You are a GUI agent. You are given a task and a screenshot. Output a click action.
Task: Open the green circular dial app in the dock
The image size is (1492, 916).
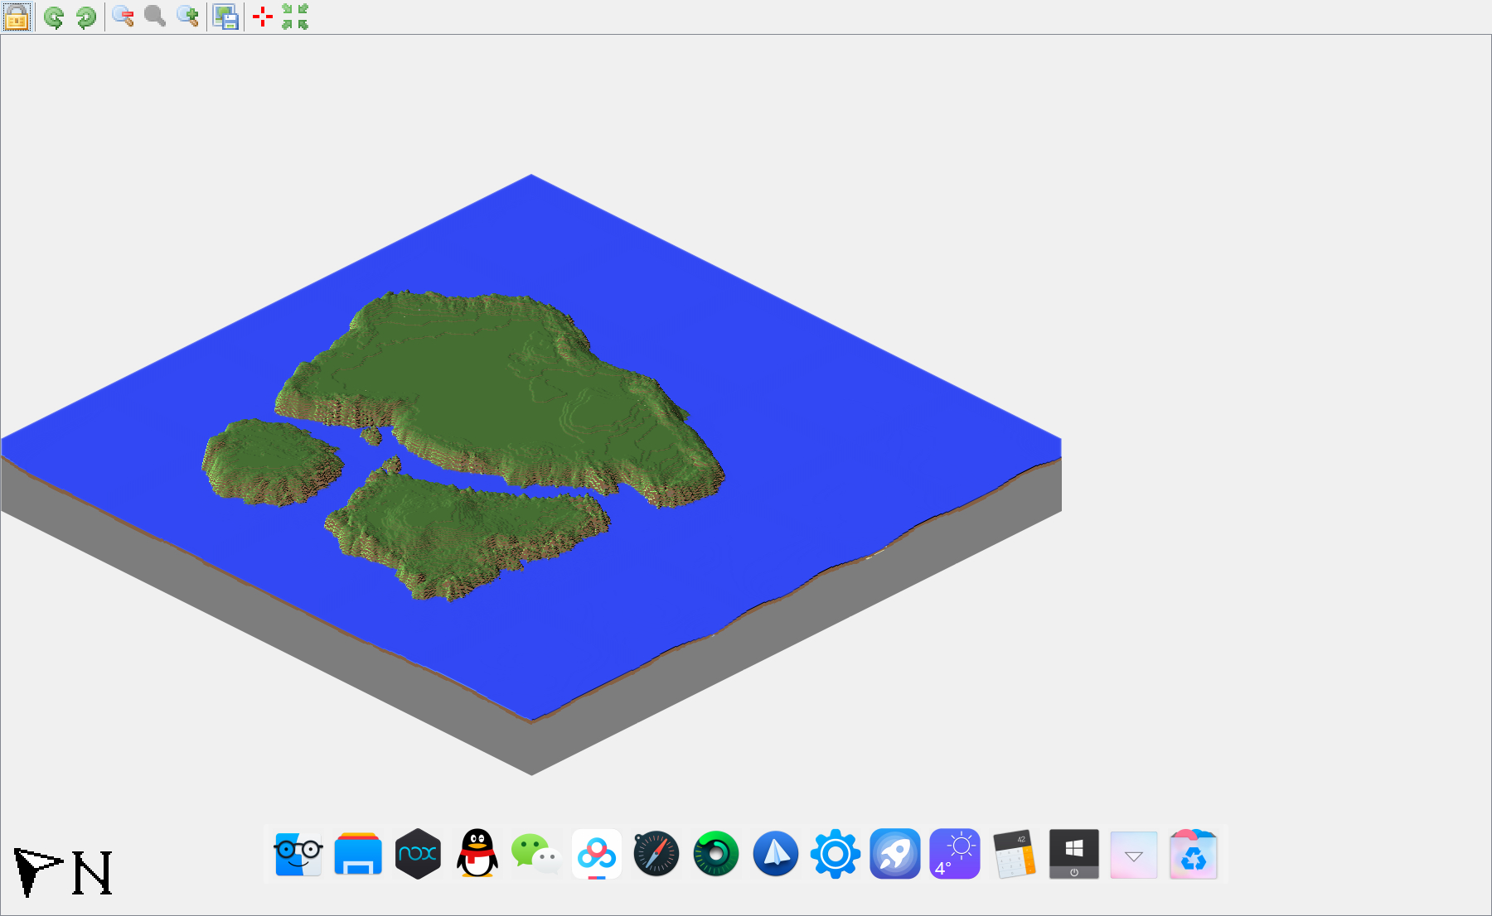[716, 854]
